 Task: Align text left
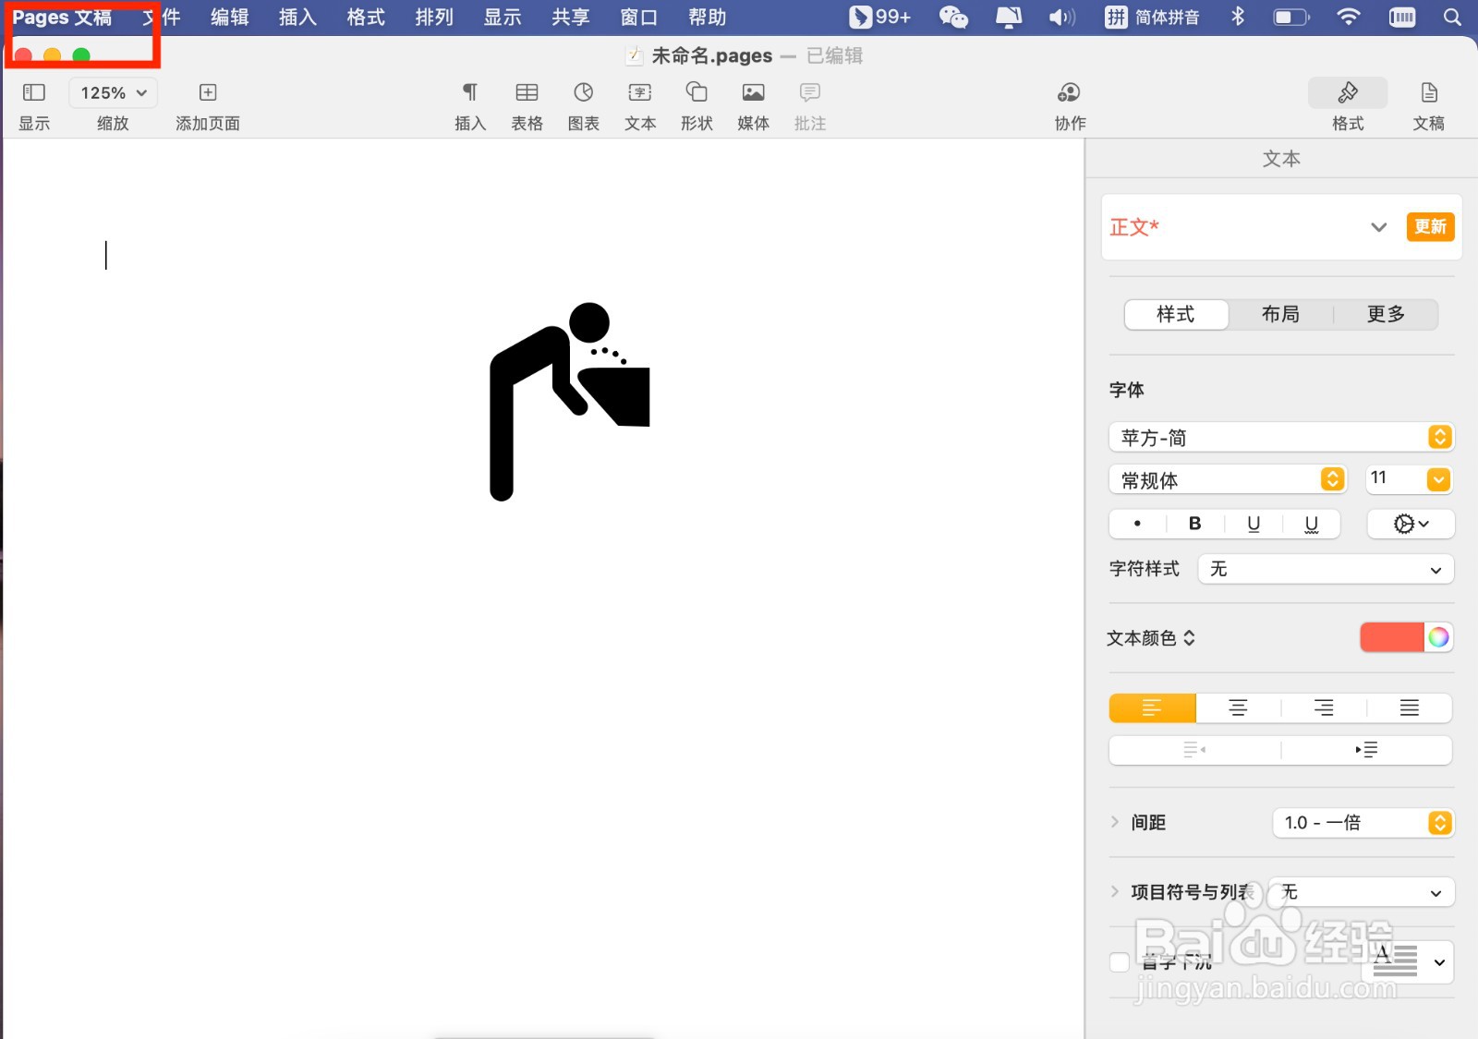1152,708
